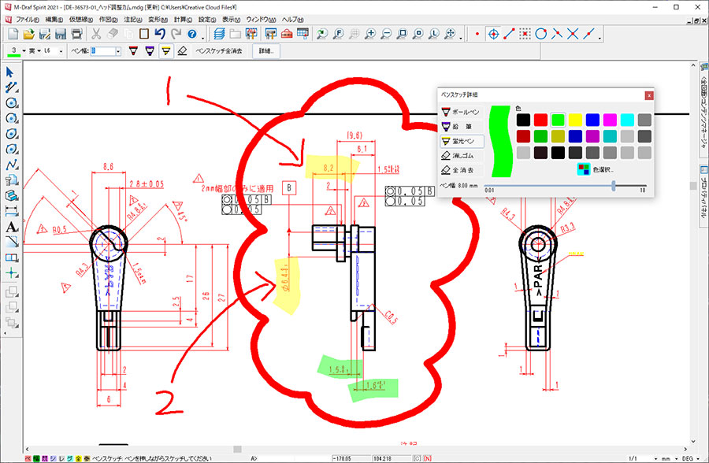Select 鉛筆 pencil mode in detail panel
Screen dimensions: 709x463
[x=461, y=127]
